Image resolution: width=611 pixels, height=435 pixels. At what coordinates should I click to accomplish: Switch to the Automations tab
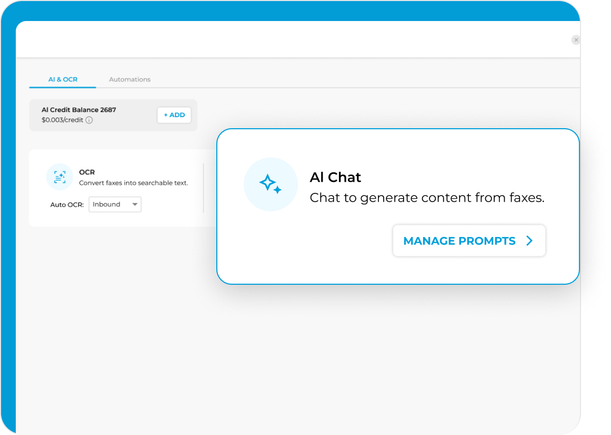coord(129,79)
